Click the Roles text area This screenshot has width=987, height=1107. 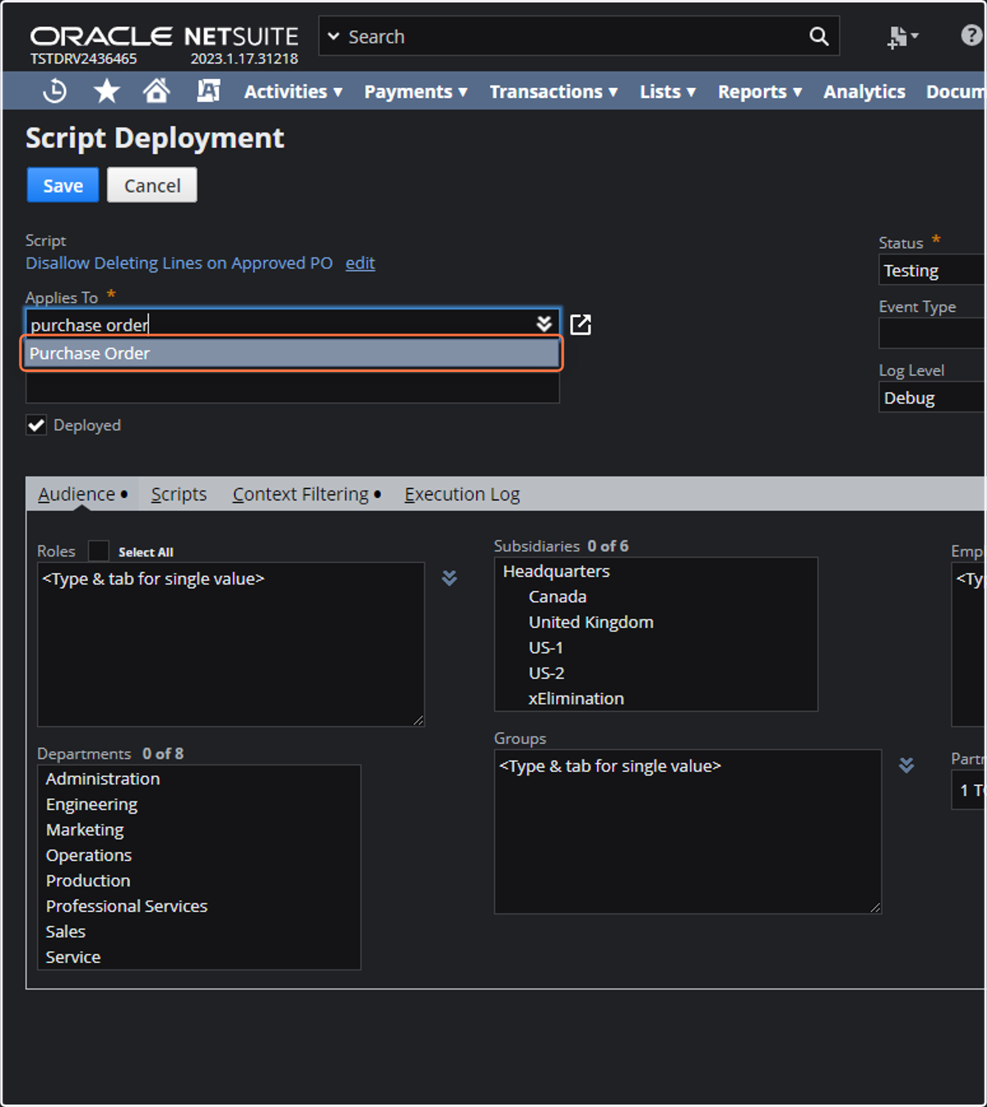pos(231,644)
